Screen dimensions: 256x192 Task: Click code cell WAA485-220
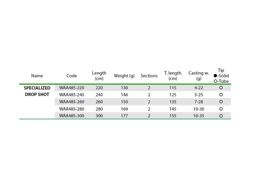pyautogui.click(x=72, y=88)
